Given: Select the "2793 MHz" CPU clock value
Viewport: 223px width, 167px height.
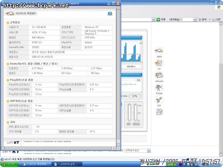Looking at the screenshot, I should 90,38.
